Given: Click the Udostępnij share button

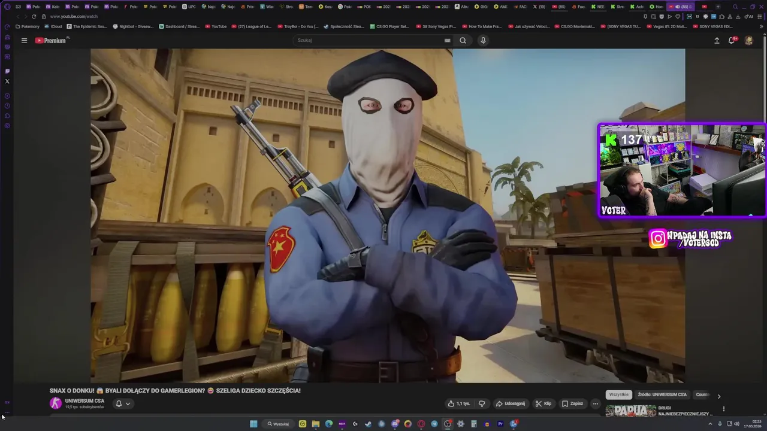Looking at the screenshot, I should pos(511,403).
